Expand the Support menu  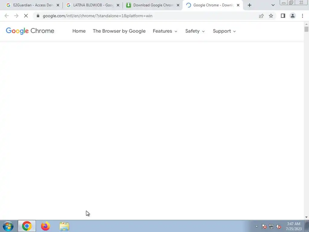click(x=224, y=31)
